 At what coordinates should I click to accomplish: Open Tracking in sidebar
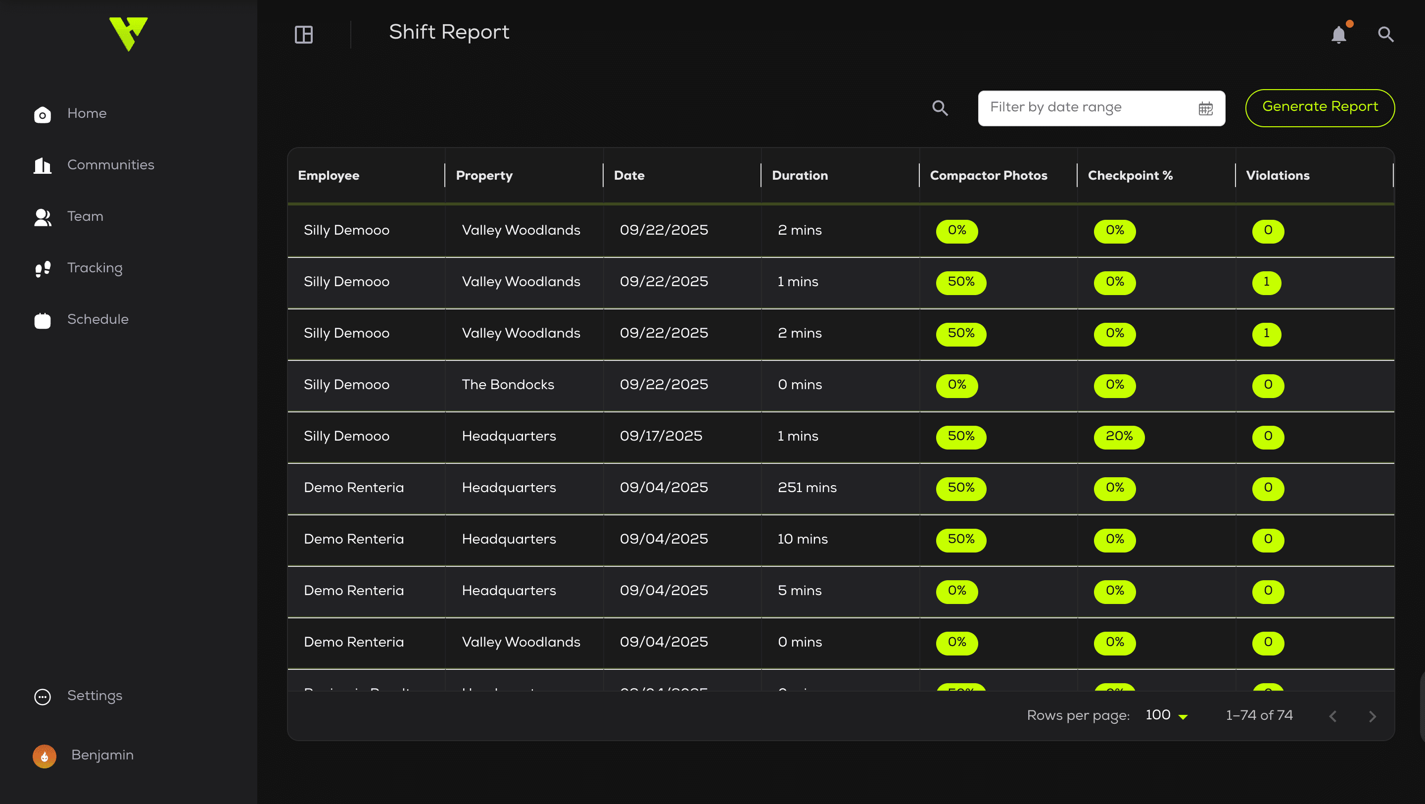(x=95, y=268)
